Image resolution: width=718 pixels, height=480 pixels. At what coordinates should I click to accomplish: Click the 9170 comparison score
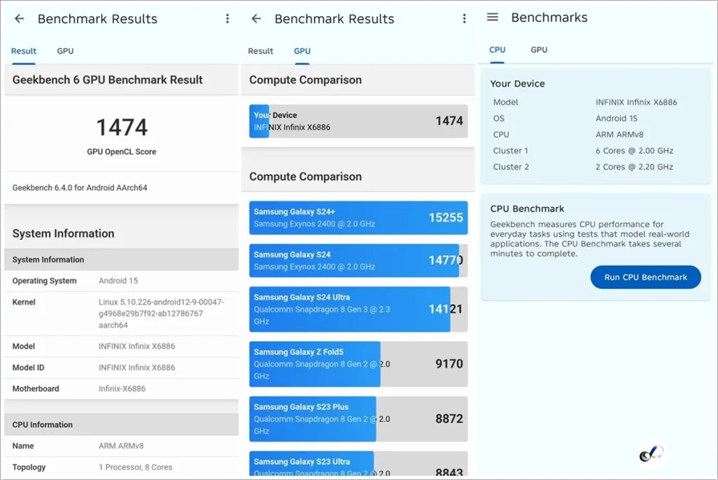click(449, 364)
